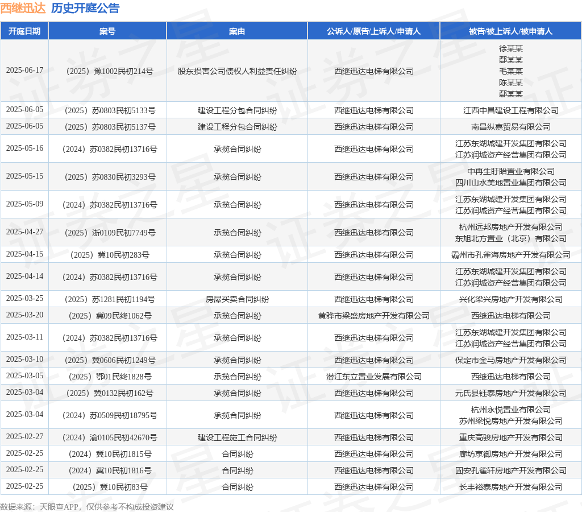Viewport: 582px width, 512px height.
Task: Select case number (2024)渝0105民初42670号
Action: tap(107, 437)
